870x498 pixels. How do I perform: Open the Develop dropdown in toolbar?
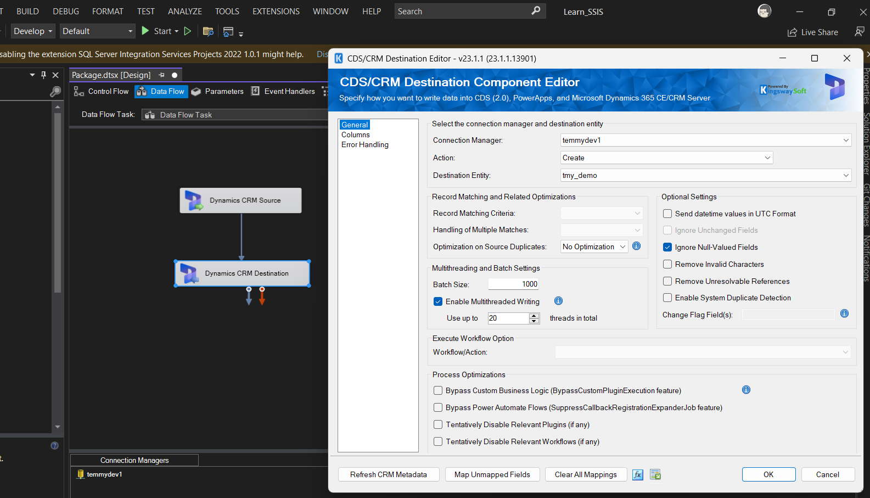point(33,31)
